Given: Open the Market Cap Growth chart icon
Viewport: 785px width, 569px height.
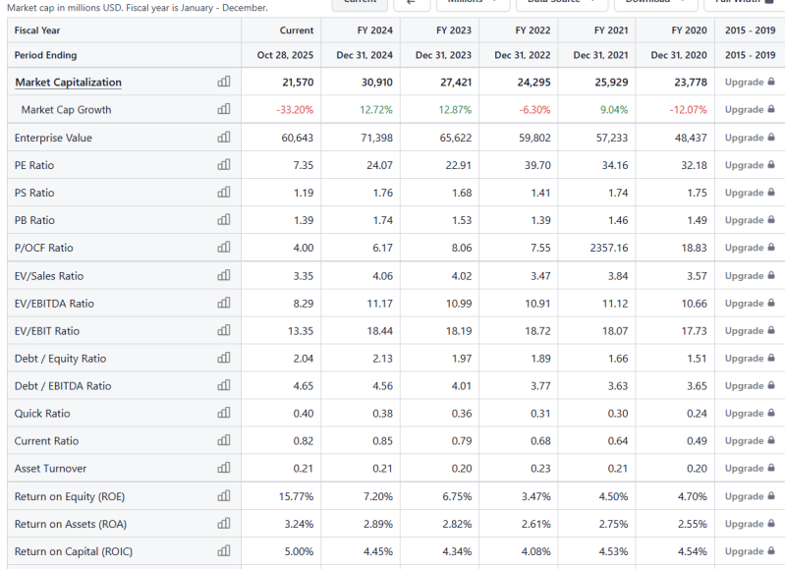Looking at the screenshot, I should click(x=223, y=110).
